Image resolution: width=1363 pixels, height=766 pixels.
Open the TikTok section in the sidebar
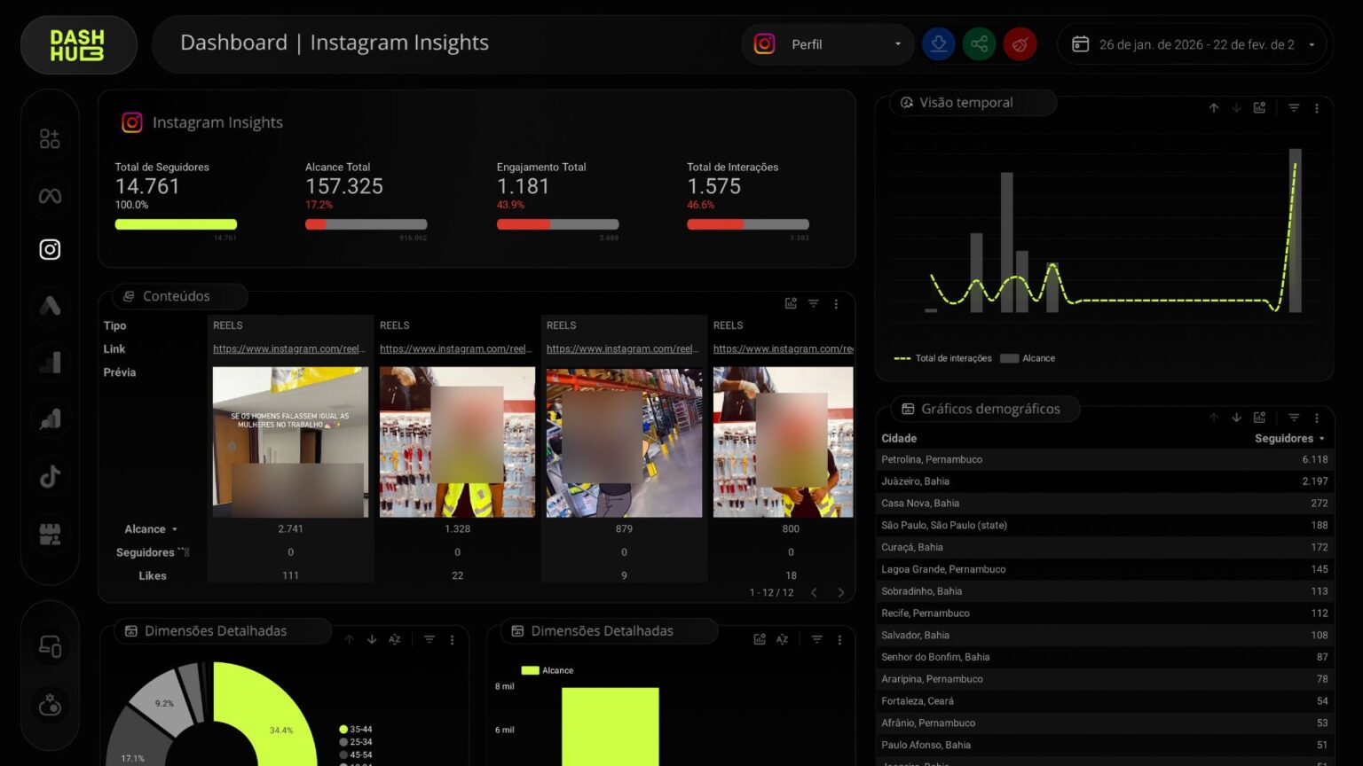50,477
